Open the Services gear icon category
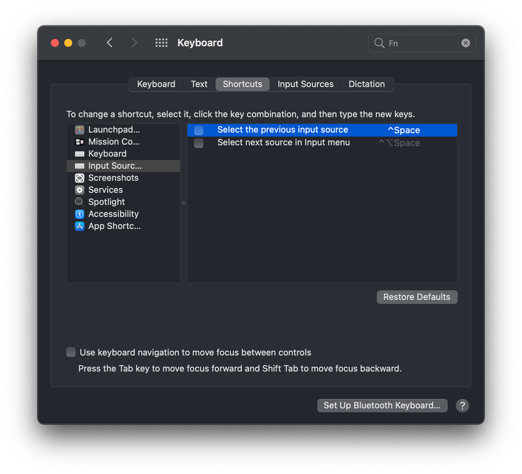 click(x=79, y=190)
